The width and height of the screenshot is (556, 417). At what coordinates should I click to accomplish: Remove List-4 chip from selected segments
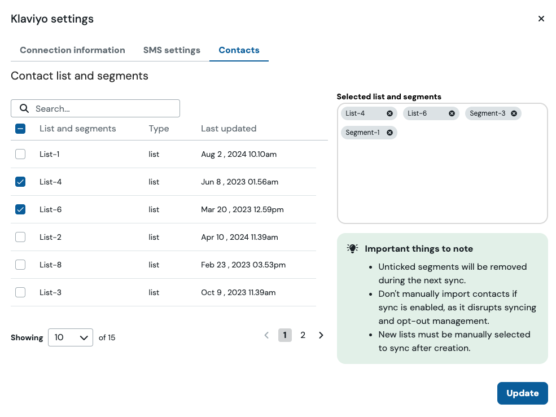click(x=389, y=113)
